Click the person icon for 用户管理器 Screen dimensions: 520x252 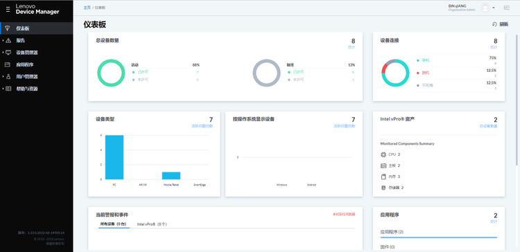[x=8, y=76]
